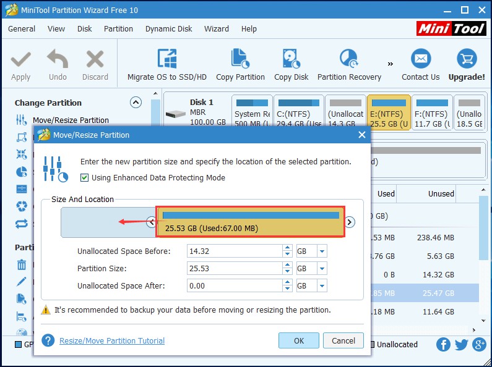
Task: Open the Google Plus page icon
Action: point(480,345)
